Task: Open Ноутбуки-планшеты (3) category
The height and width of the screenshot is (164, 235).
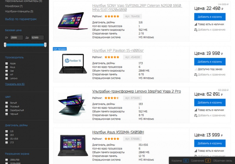Action: click(x=19, y=11)
